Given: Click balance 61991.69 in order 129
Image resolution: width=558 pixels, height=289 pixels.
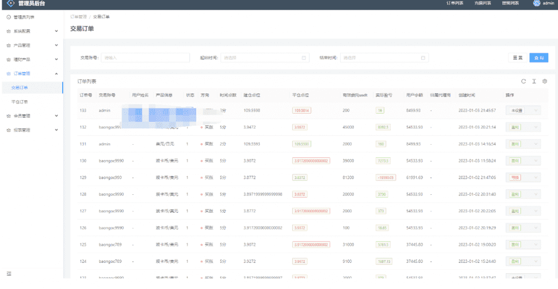Looking at the screenshot, I should (415, 177).
